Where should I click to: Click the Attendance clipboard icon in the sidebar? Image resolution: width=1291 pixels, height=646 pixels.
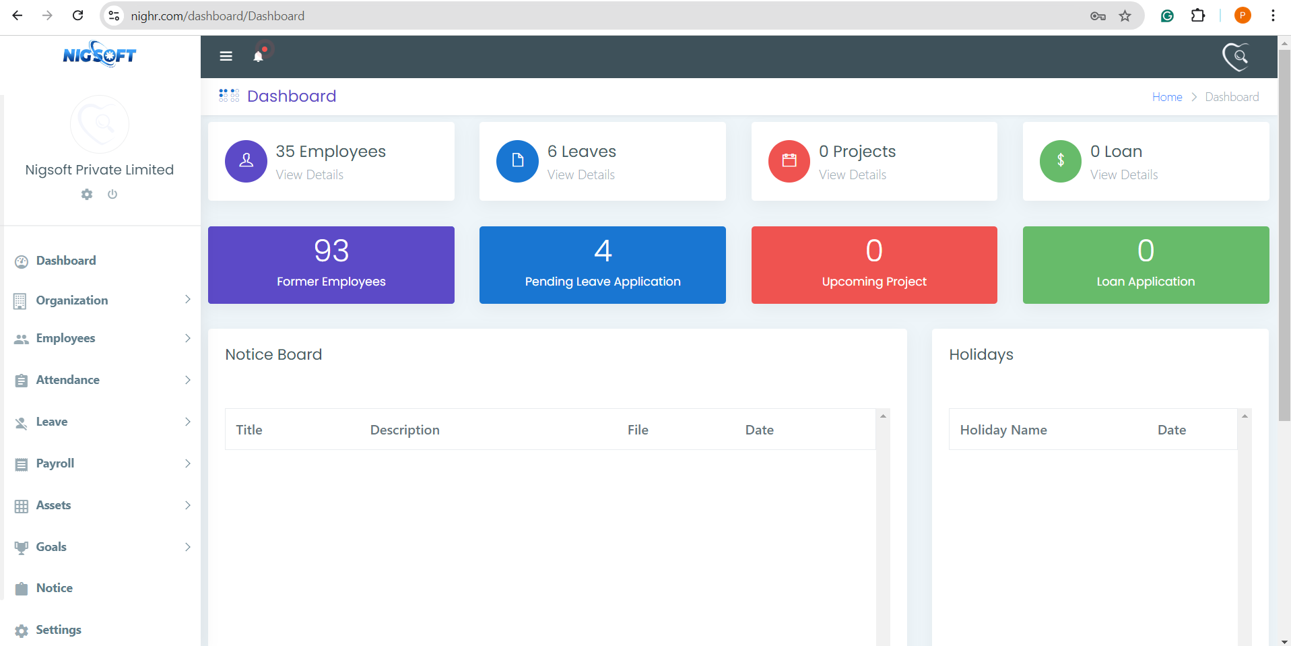[x=22, y=381]
